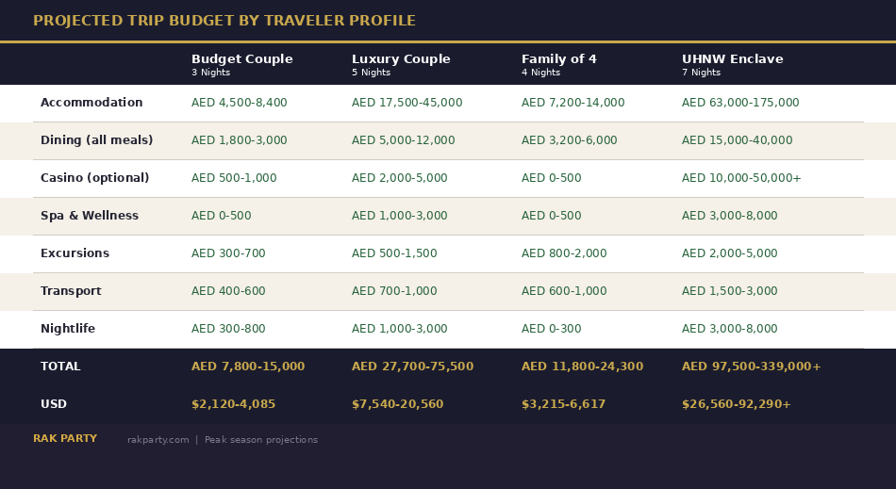Screen dimensions: 896x489
Task: Click the Family of 4 header
Action: (x=558, y=59)
